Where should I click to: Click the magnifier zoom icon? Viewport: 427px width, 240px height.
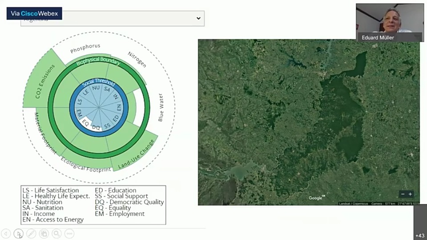[x=56, y=233]
